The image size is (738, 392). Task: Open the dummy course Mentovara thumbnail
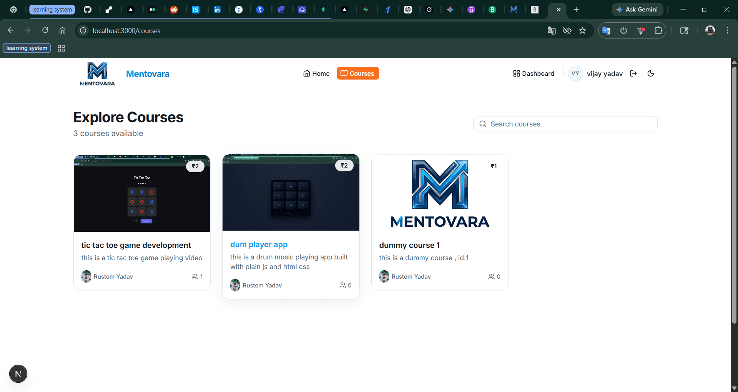coord(440,193)
